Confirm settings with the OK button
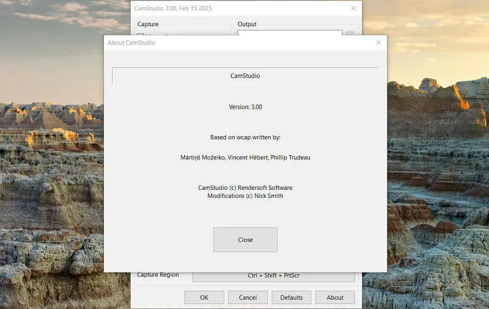This screenshot has width=489, height=309. [x=204, y=297]
